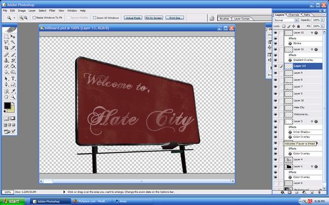The width and height of the screenshot is (329, 205).
Task: Select the Magic Wand tool
Action: 13,42
